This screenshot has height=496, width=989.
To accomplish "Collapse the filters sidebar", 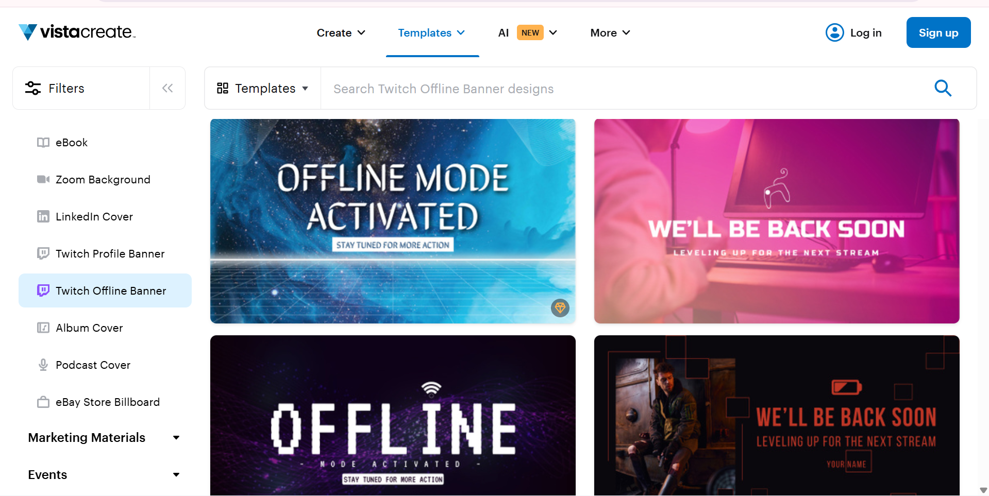I will click(x=167, y=88).
